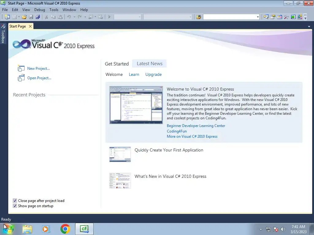Open the File menu

5,9
